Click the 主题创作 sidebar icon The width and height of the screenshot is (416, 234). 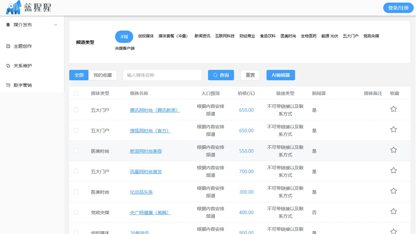[8, 46]
